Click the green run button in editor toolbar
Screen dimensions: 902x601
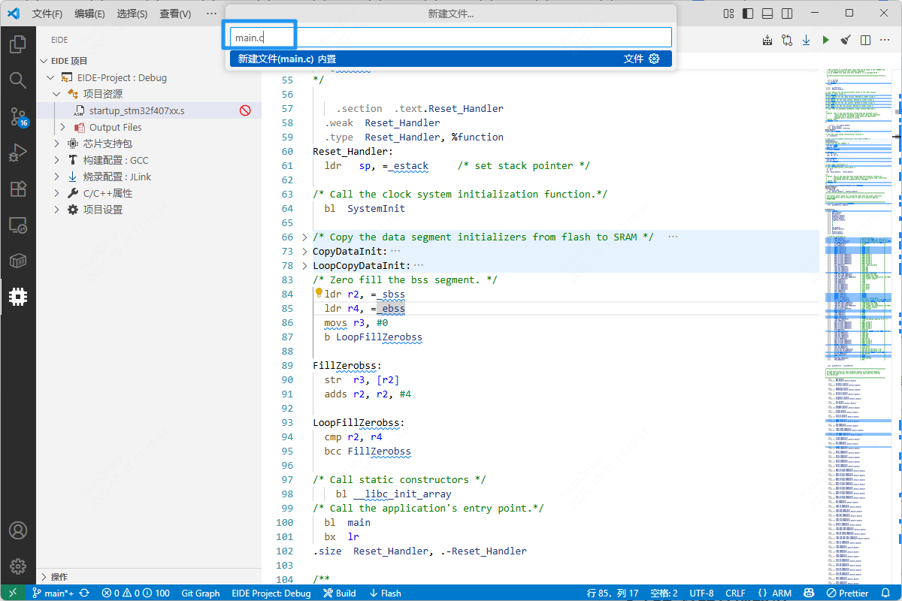(825, 40)
